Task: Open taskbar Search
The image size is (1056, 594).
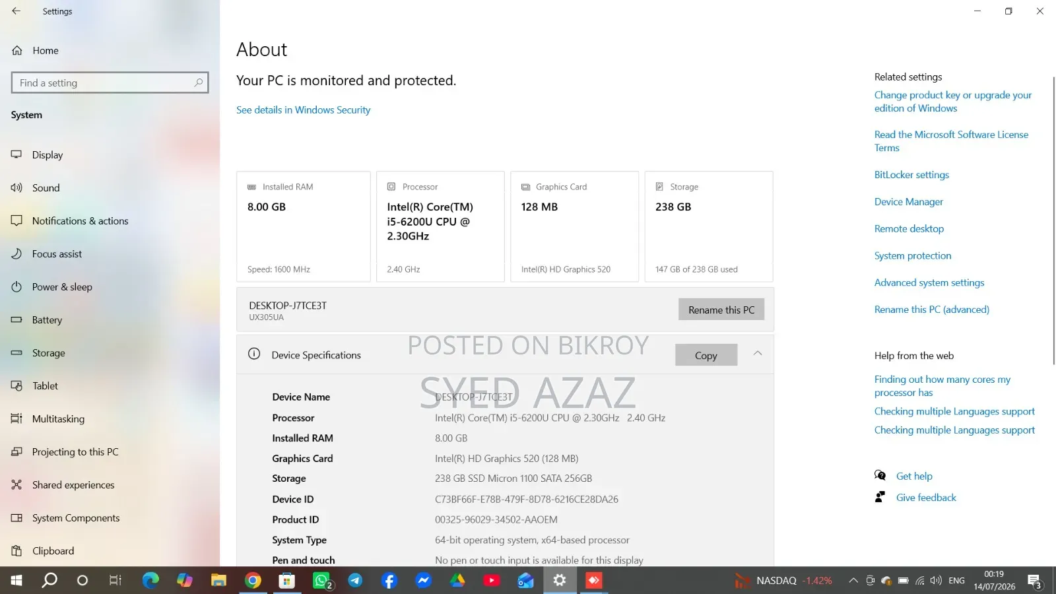Action: [49, 581]
